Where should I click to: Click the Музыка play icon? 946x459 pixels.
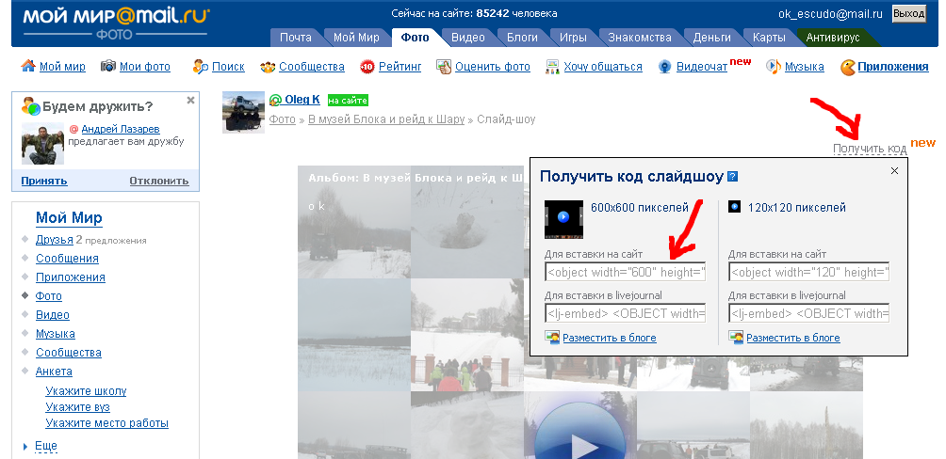[773, 67]
